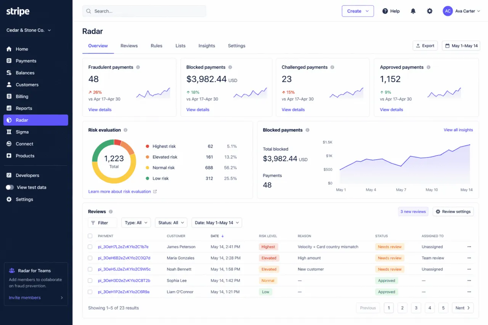Screen dimensions: 488x325
Task: Click info icon next to Fraudulent payments
Action: point(138,67)
